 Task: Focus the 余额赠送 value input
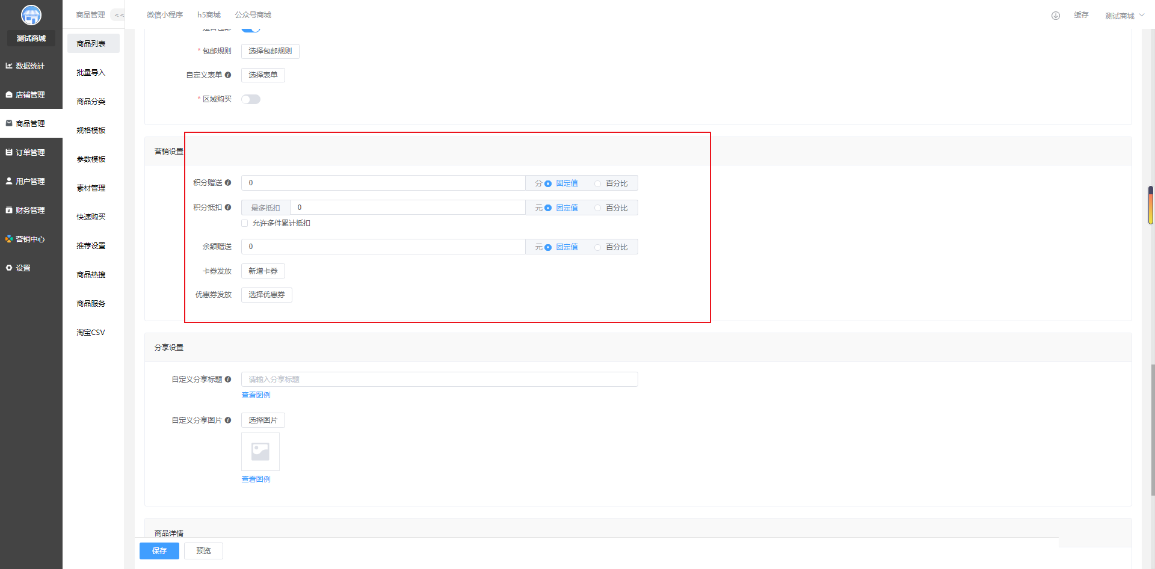click(x=383, y=247)
